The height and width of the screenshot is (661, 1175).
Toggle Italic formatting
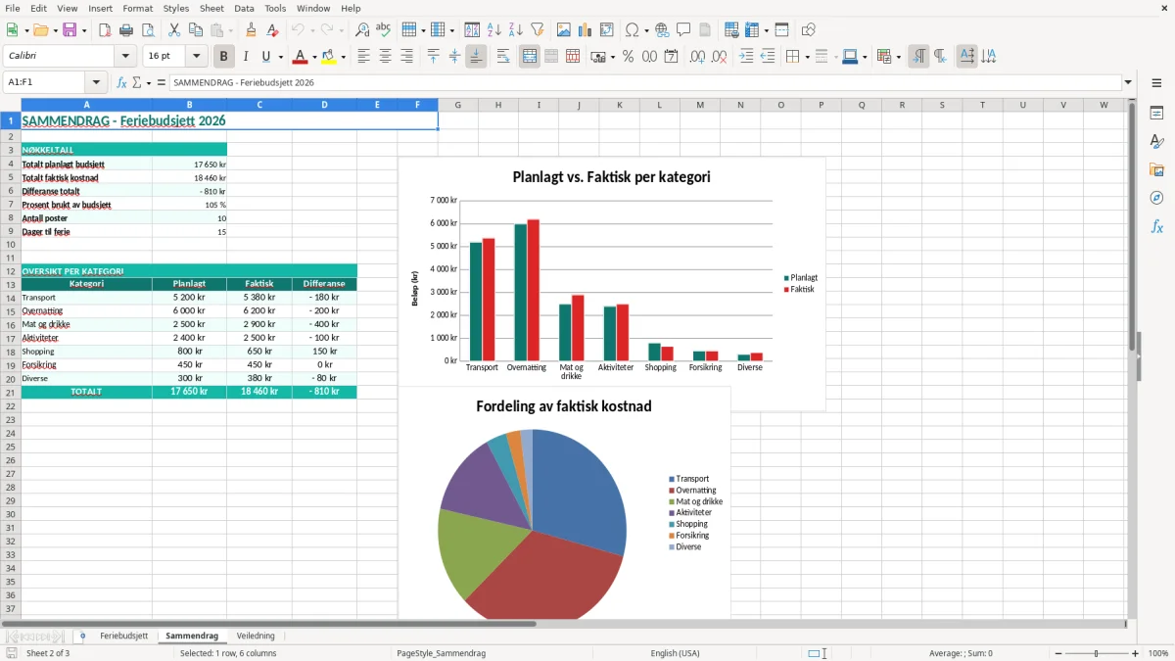coord(246,57)
